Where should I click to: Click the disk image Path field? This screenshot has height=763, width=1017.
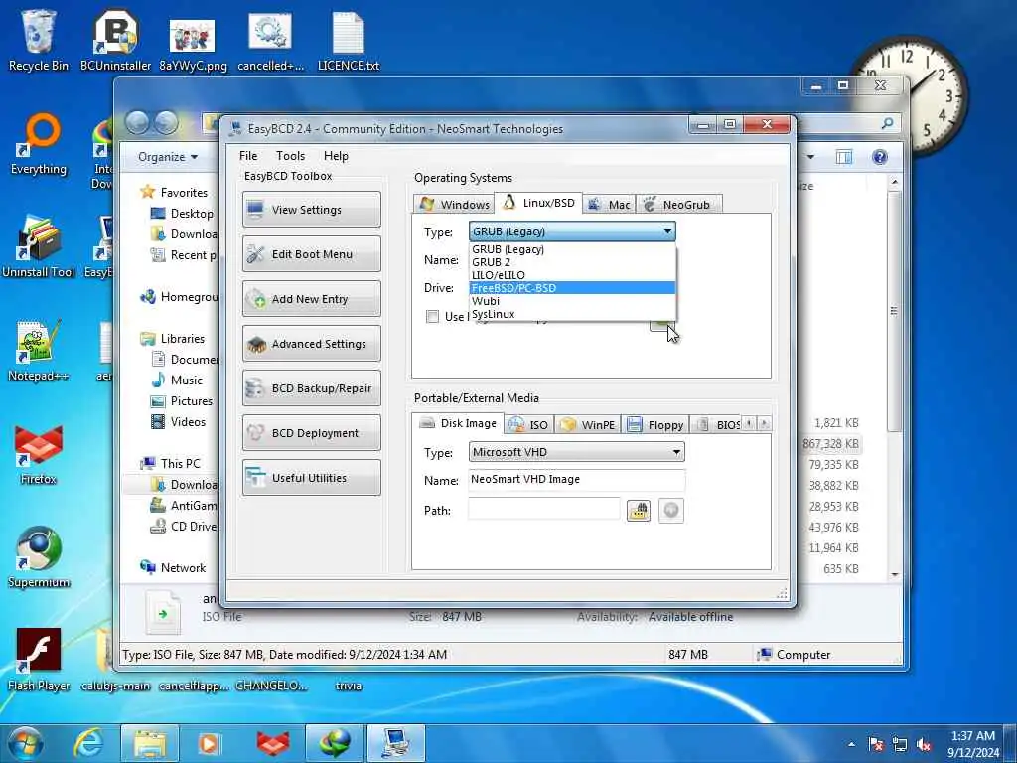point(544,510)
